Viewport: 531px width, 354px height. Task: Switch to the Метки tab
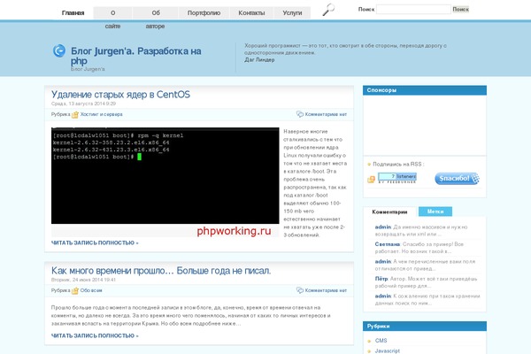(435, 212)
